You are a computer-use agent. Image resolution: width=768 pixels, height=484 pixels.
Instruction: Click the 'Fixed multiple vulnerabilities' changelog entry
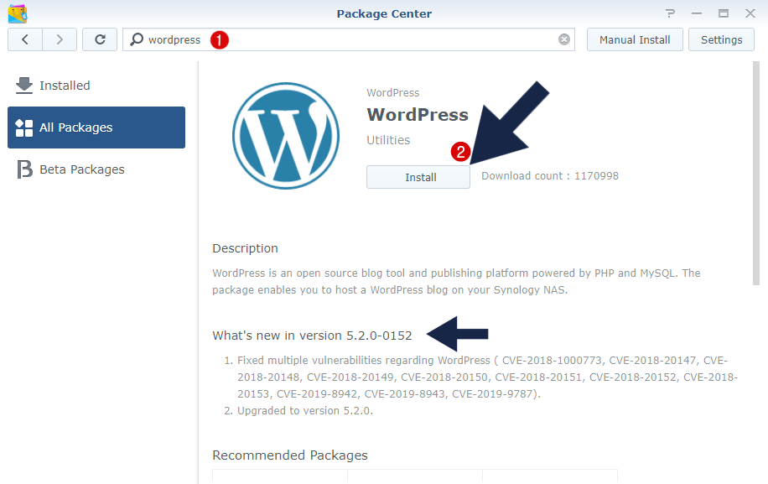(x=488, y=377)
